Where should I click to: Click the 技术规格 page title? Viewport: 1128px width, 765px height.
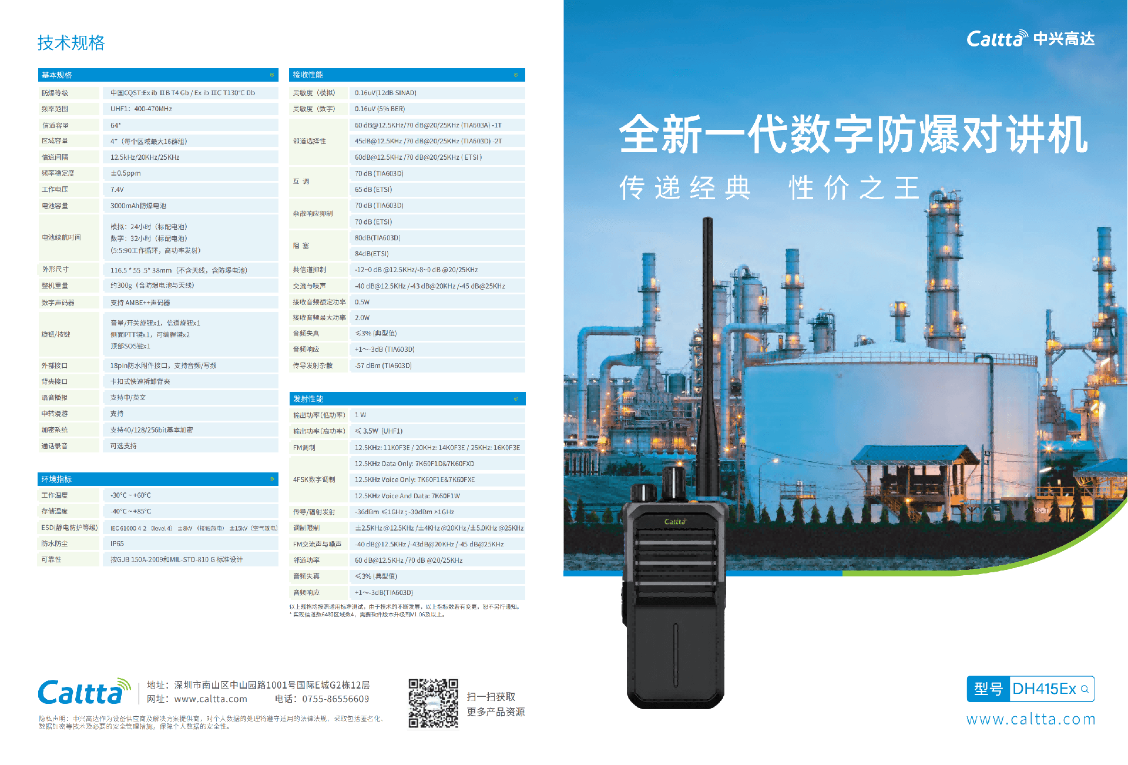tap(71, 42)
